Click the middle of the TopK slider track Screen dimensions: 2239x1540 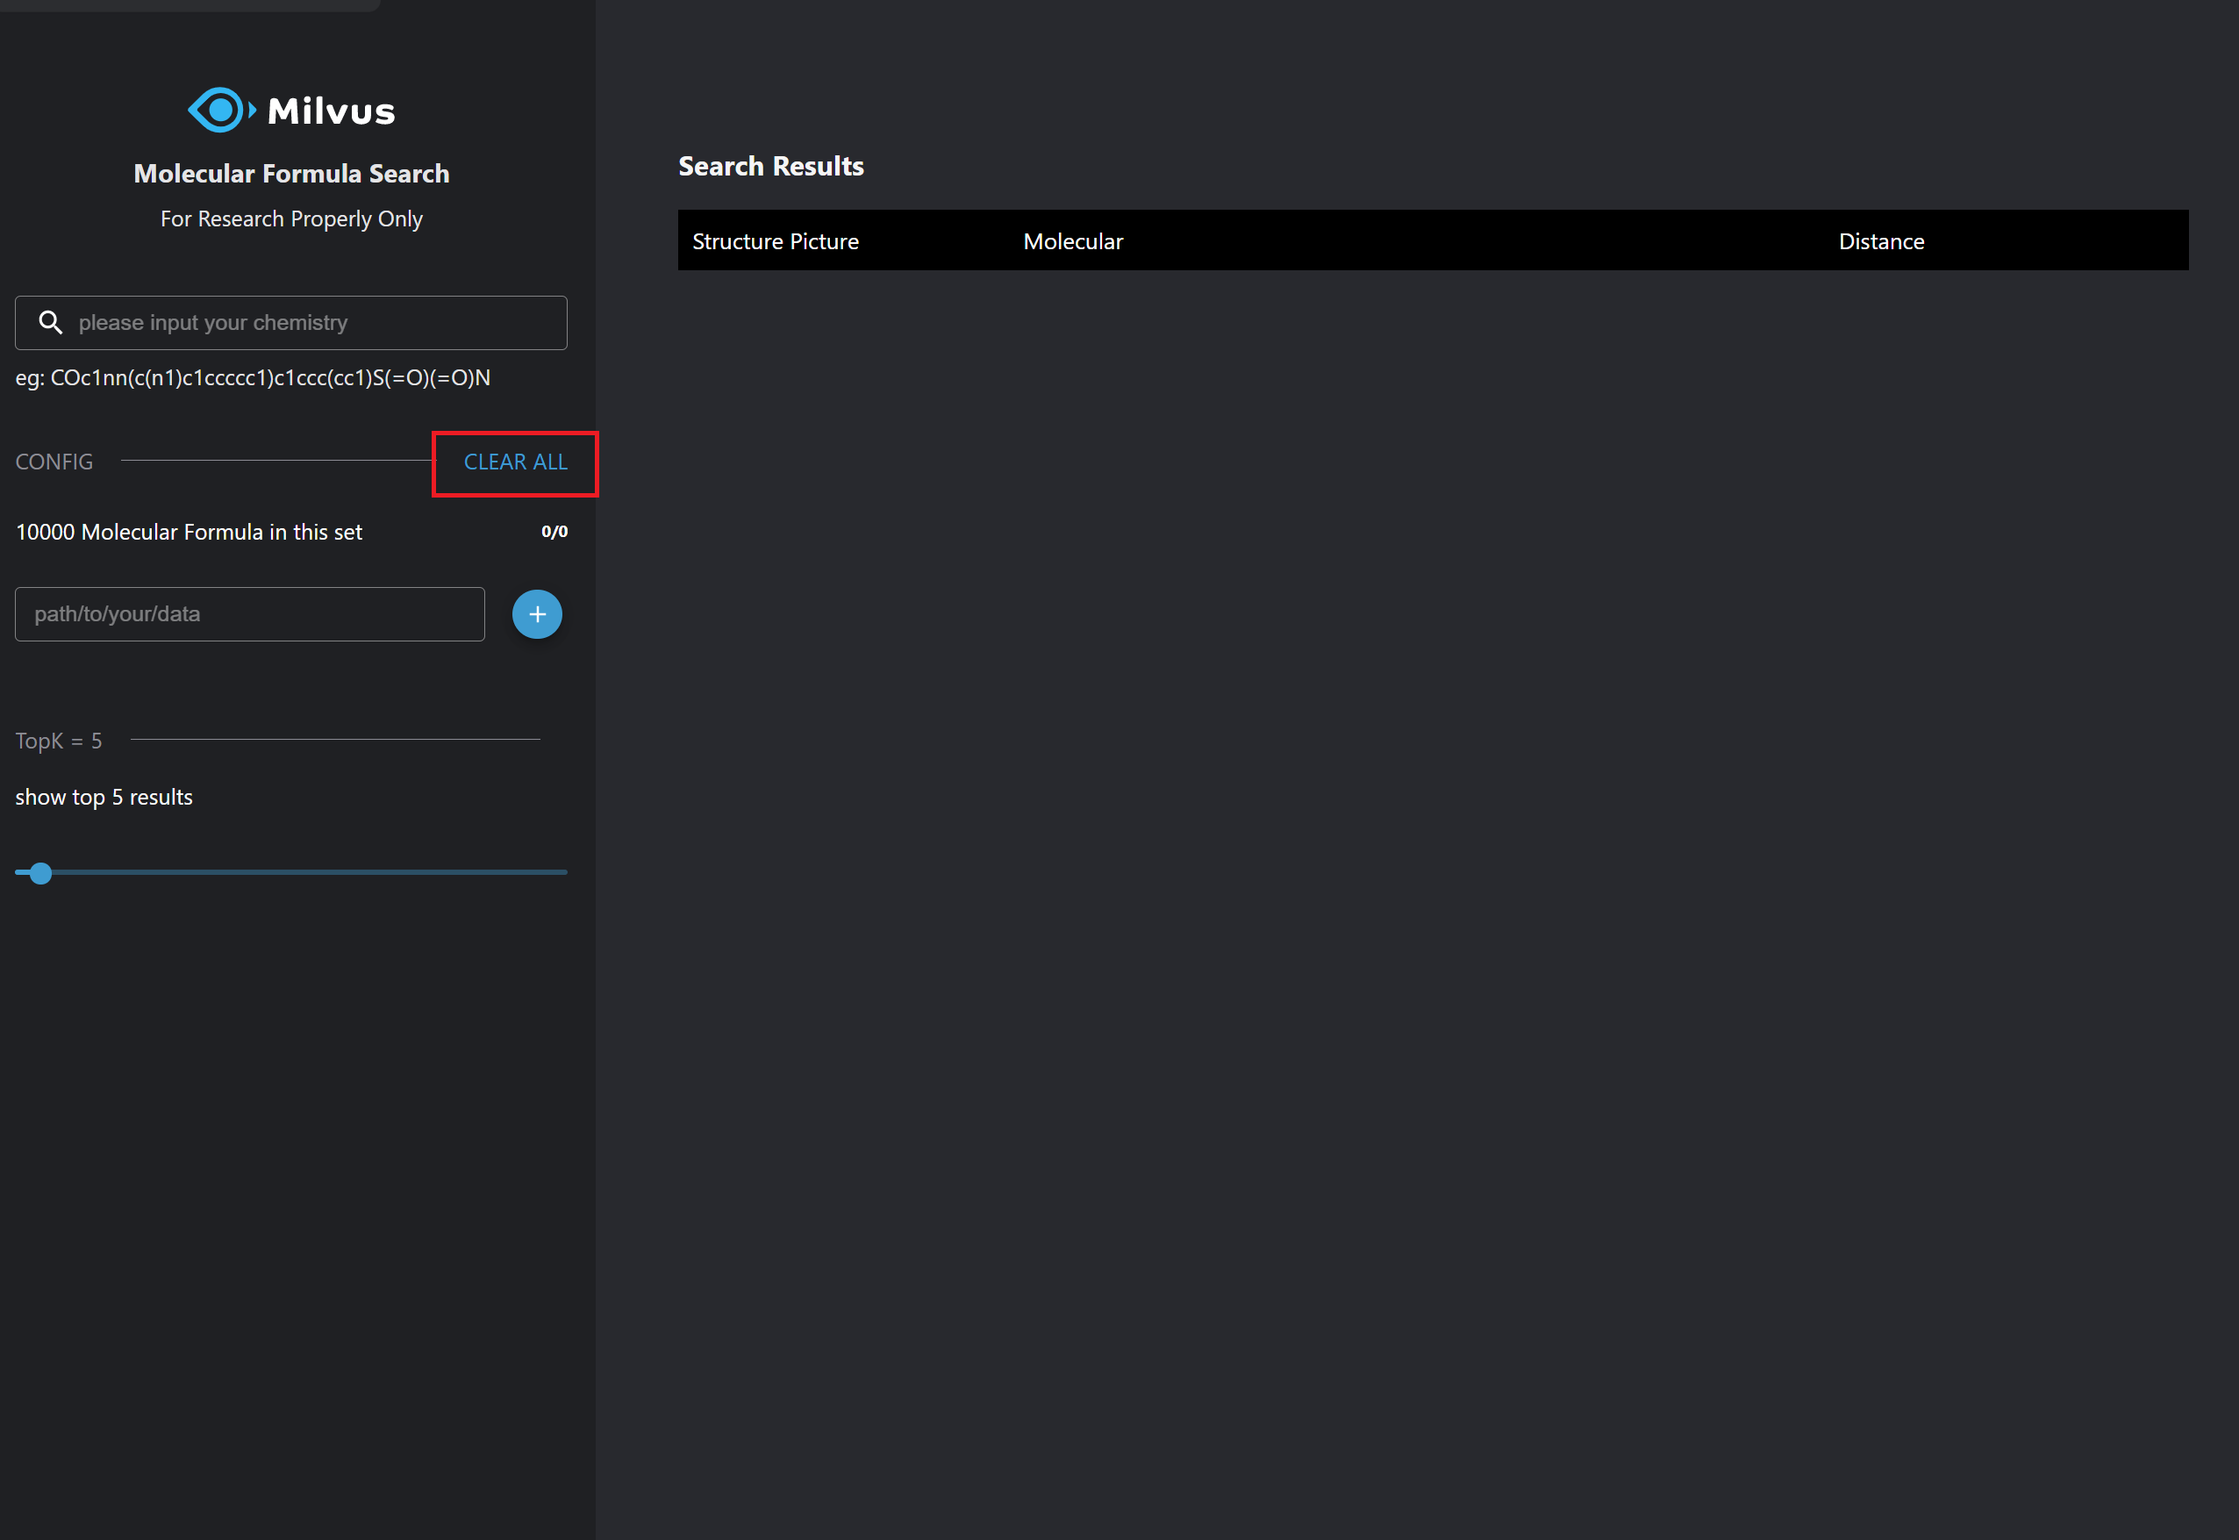coord(291,872)
